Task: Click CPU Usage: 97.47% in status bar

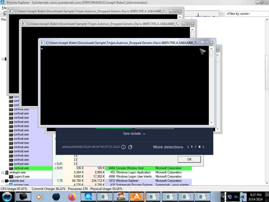Action: [14, 189]
